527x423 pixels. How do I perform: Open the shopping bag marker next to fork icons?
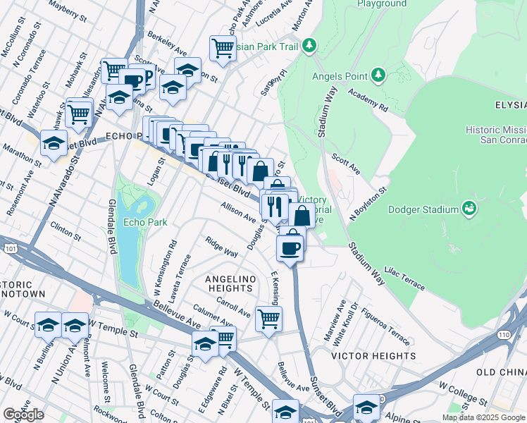pos(260,171)
